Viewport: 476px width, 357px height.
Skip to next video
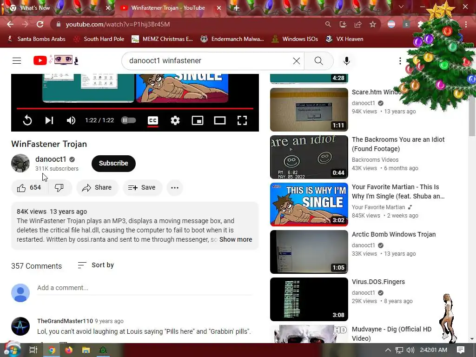(49, 120)
